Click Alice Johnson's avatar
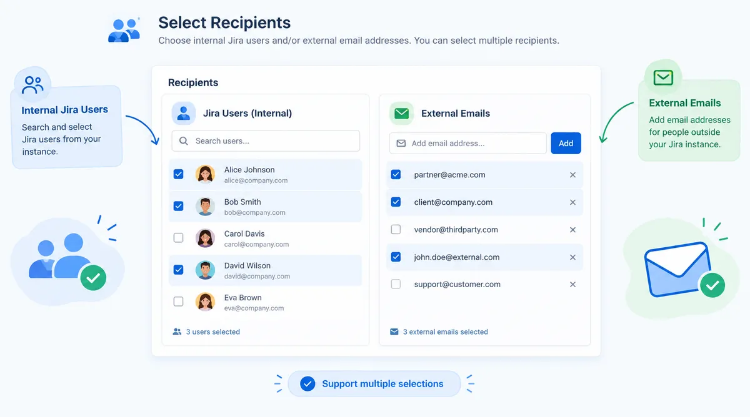 point(205,174)
